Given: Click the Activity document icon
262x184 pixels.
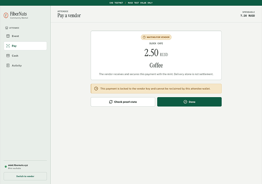Looking at the screenshot, I should click(x=8, y=66).
